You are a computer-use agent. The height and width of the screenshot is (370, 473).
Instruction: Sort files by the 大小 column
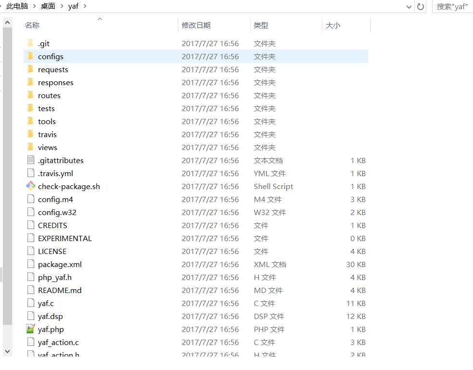point(346,25)
